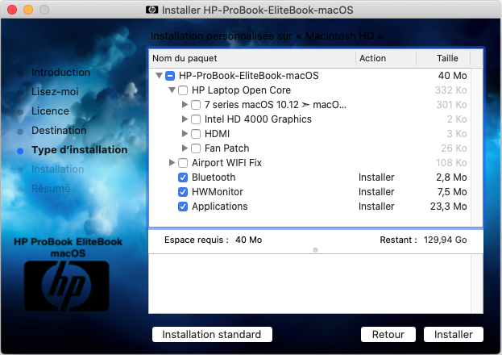Select the Bluetooth row label

click(x=214, y=177)
